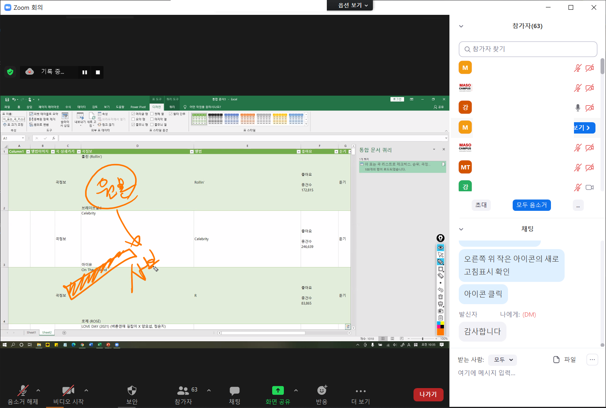Click the 초대 invite button
606x408 pixels.
click(481, 205)
